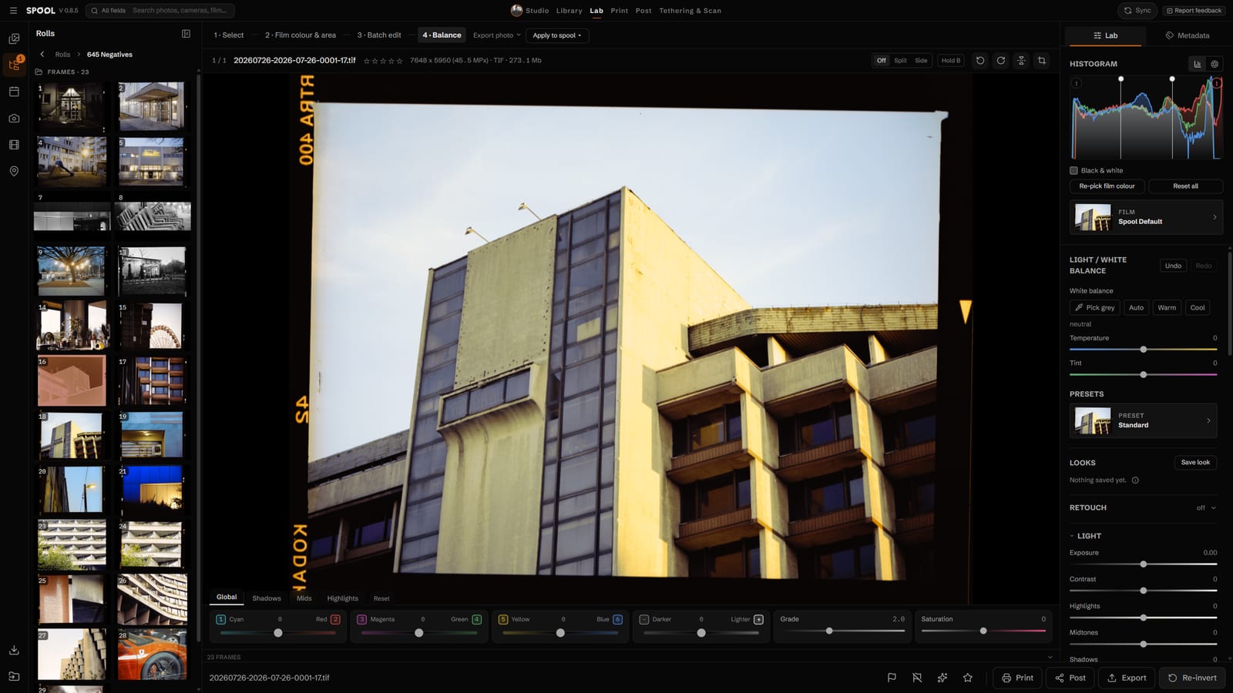Screen dimensions: 1233x693
Task: Set compare view to Split
Action: click(x=900, y=60)
